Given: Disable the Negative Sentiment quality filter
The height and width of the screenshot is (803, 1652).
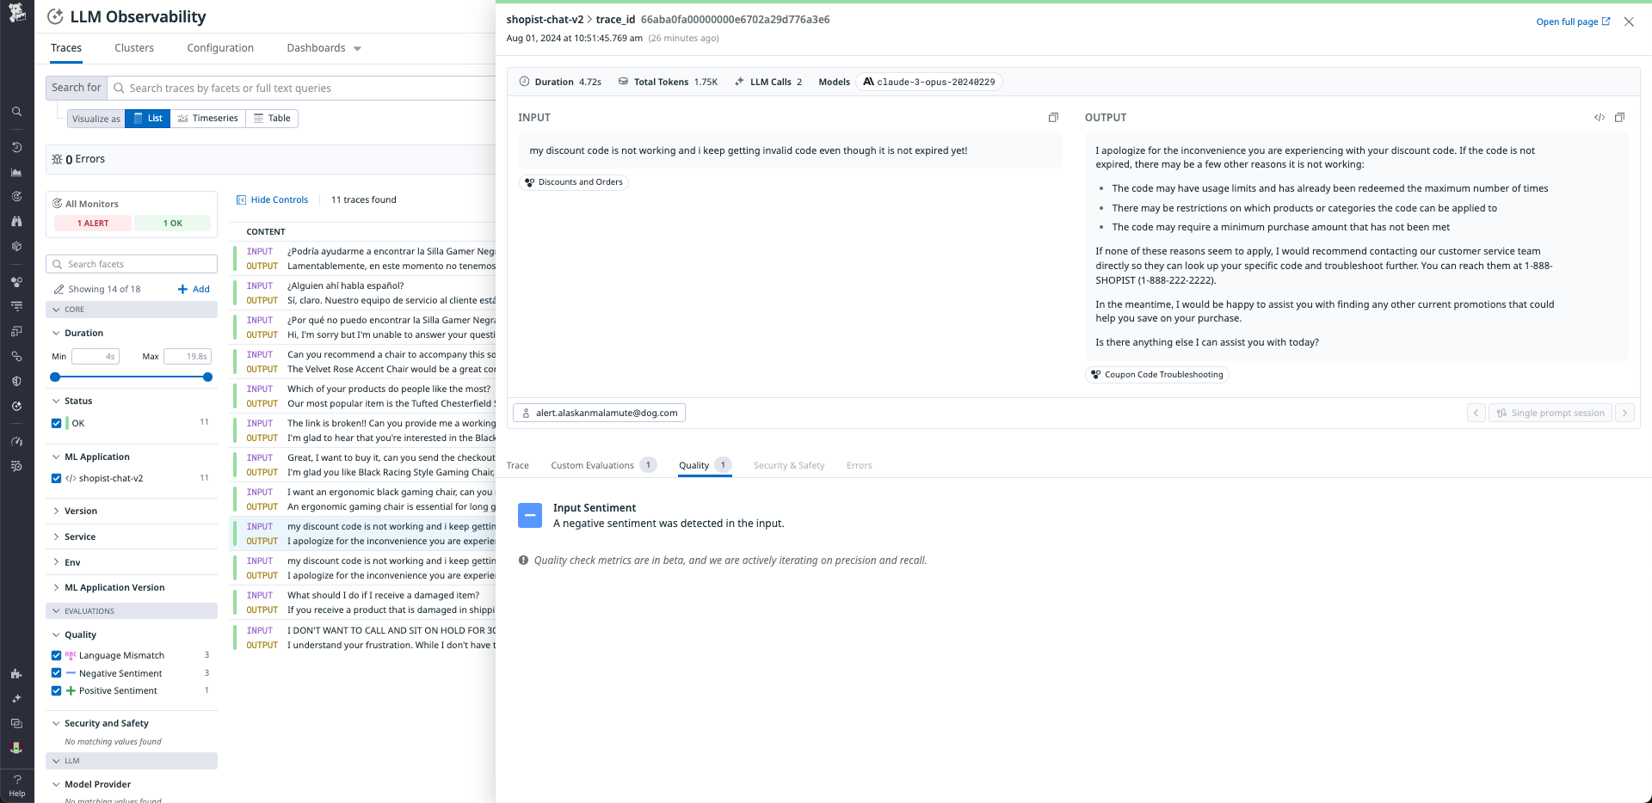Looking at the screenshot, I should [x=56, y=673].
